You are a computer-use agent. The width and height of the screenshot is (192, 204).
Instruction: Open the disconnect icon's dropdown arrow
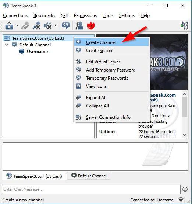tap(17, 25)
